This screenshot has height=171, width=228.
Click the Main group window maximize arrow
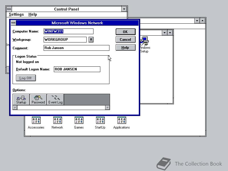(170, 33)
